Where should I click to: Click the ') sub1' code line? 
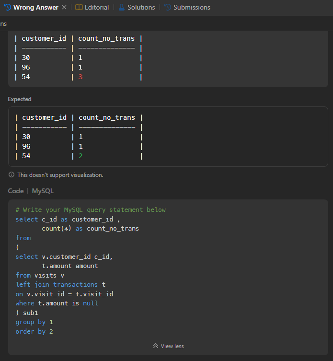pyautogui.click(x=27, y=313)
